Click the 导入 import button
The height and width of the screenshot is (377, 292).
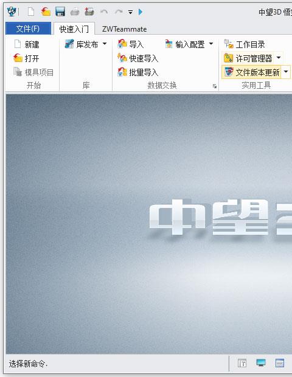point(131,44)
